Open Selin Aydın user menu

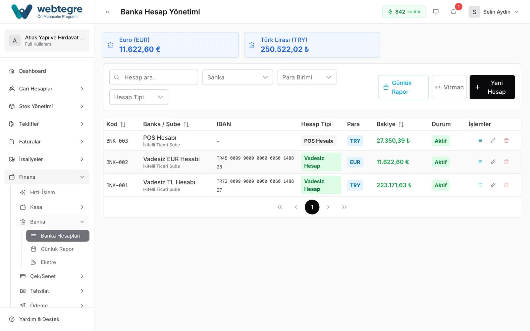click(494, 12)
